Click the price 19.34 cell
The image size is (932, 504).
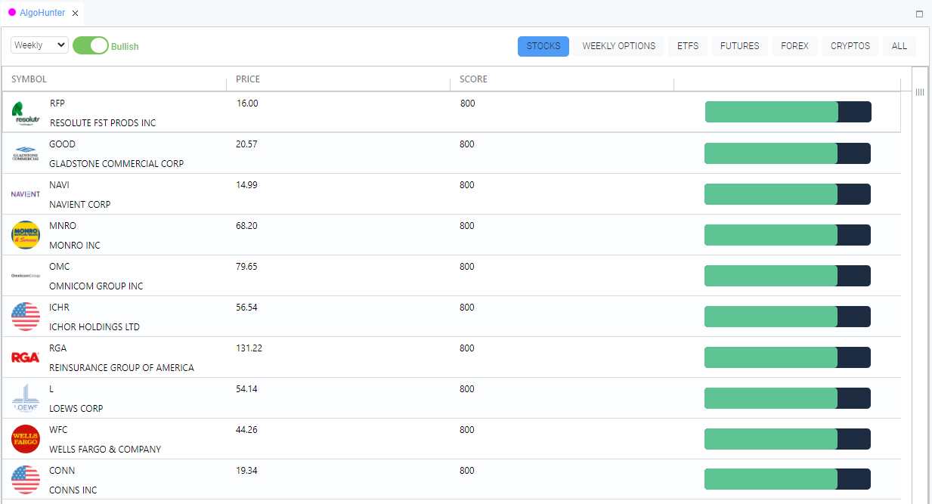[x=246, y=471]
